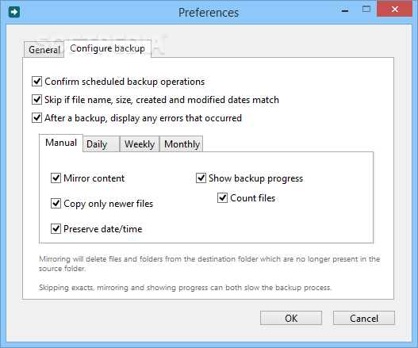Switch to the General tab

point(44,50)
